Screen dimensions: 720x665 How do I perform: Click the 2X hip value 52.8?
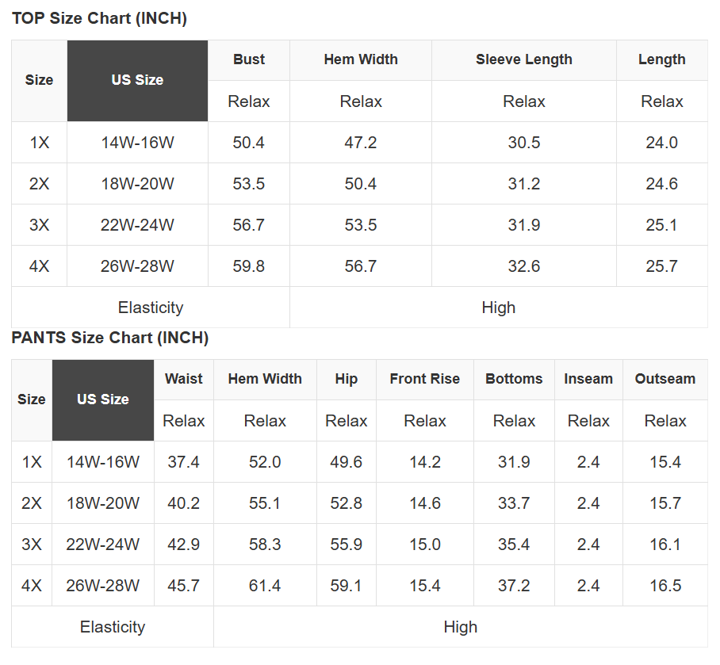346,503
